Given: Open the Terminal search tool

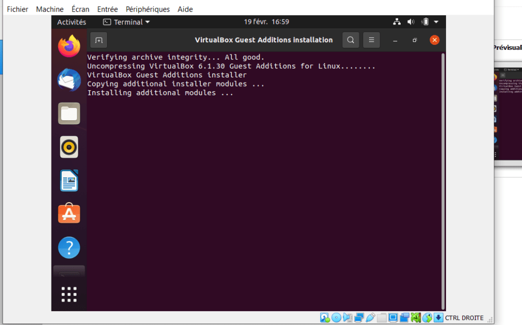Looking at the screenshot, I should (x=351, y=40).
